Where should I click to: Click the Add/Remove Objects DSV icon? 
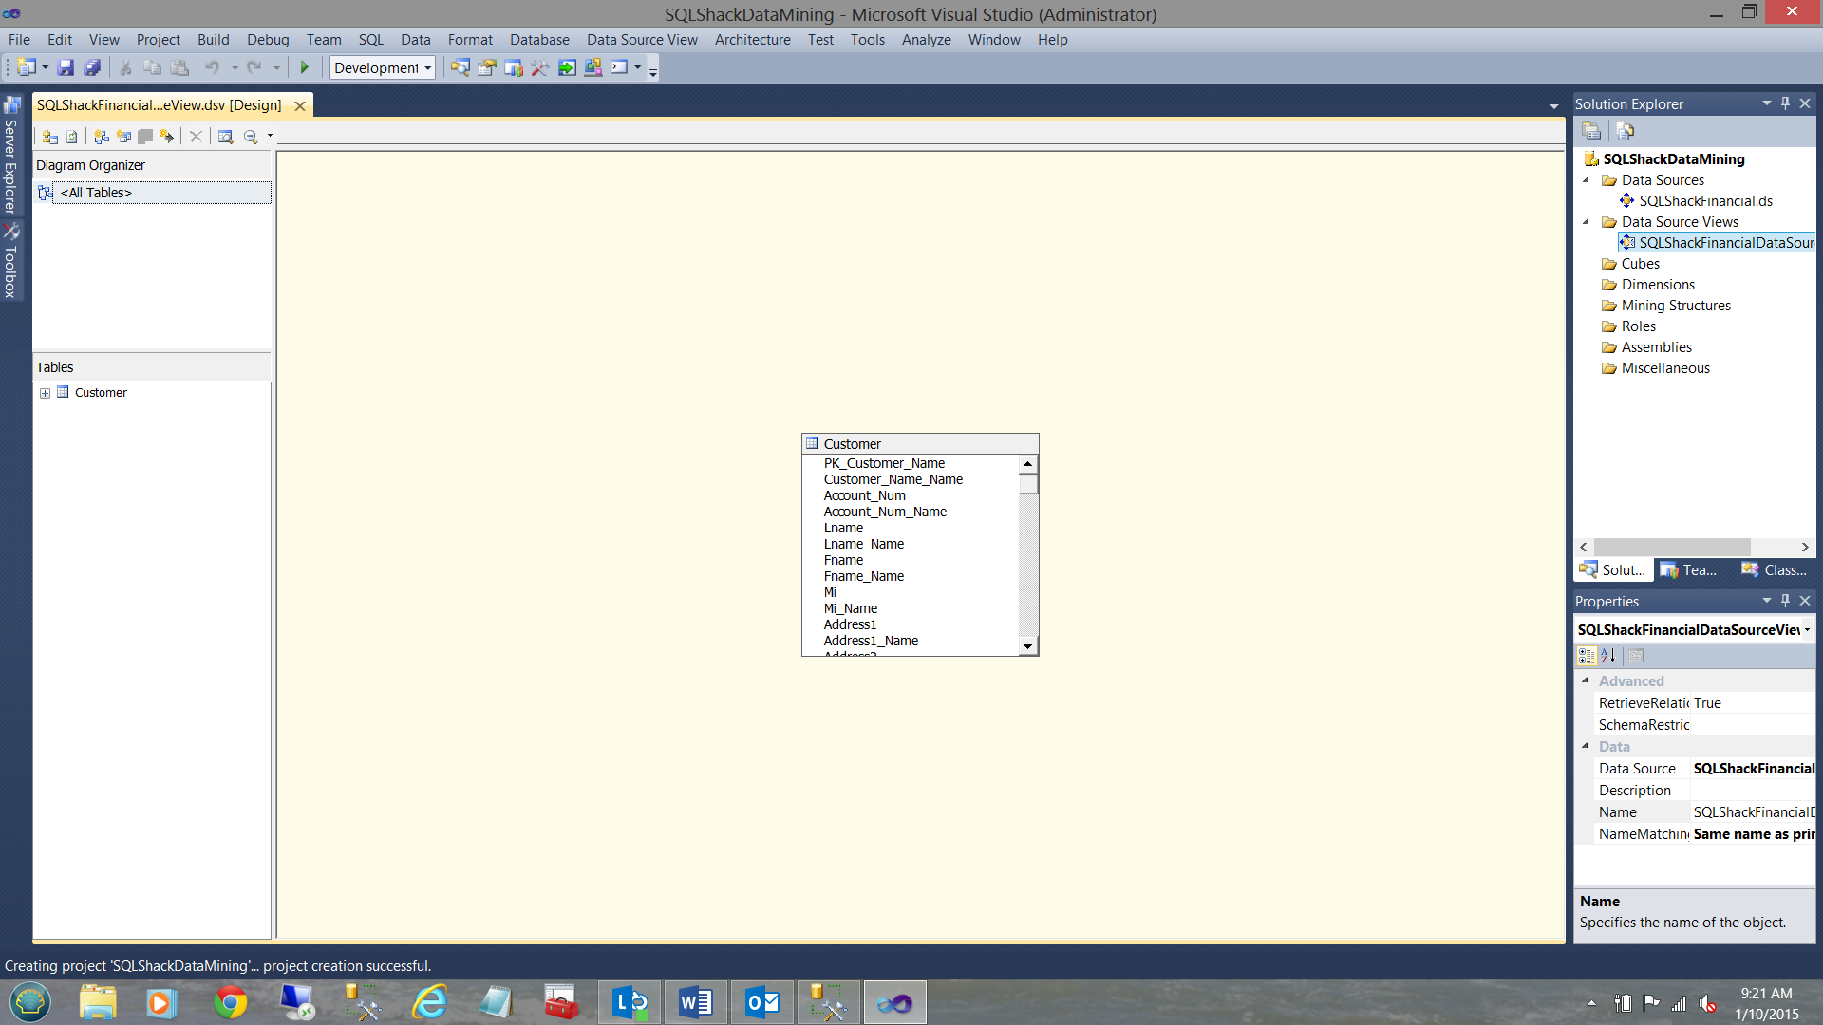(50, 137)
